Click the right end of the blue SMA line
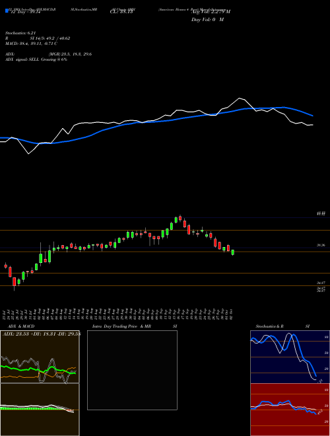The image size is (330, 436). (x=312, y=116)
